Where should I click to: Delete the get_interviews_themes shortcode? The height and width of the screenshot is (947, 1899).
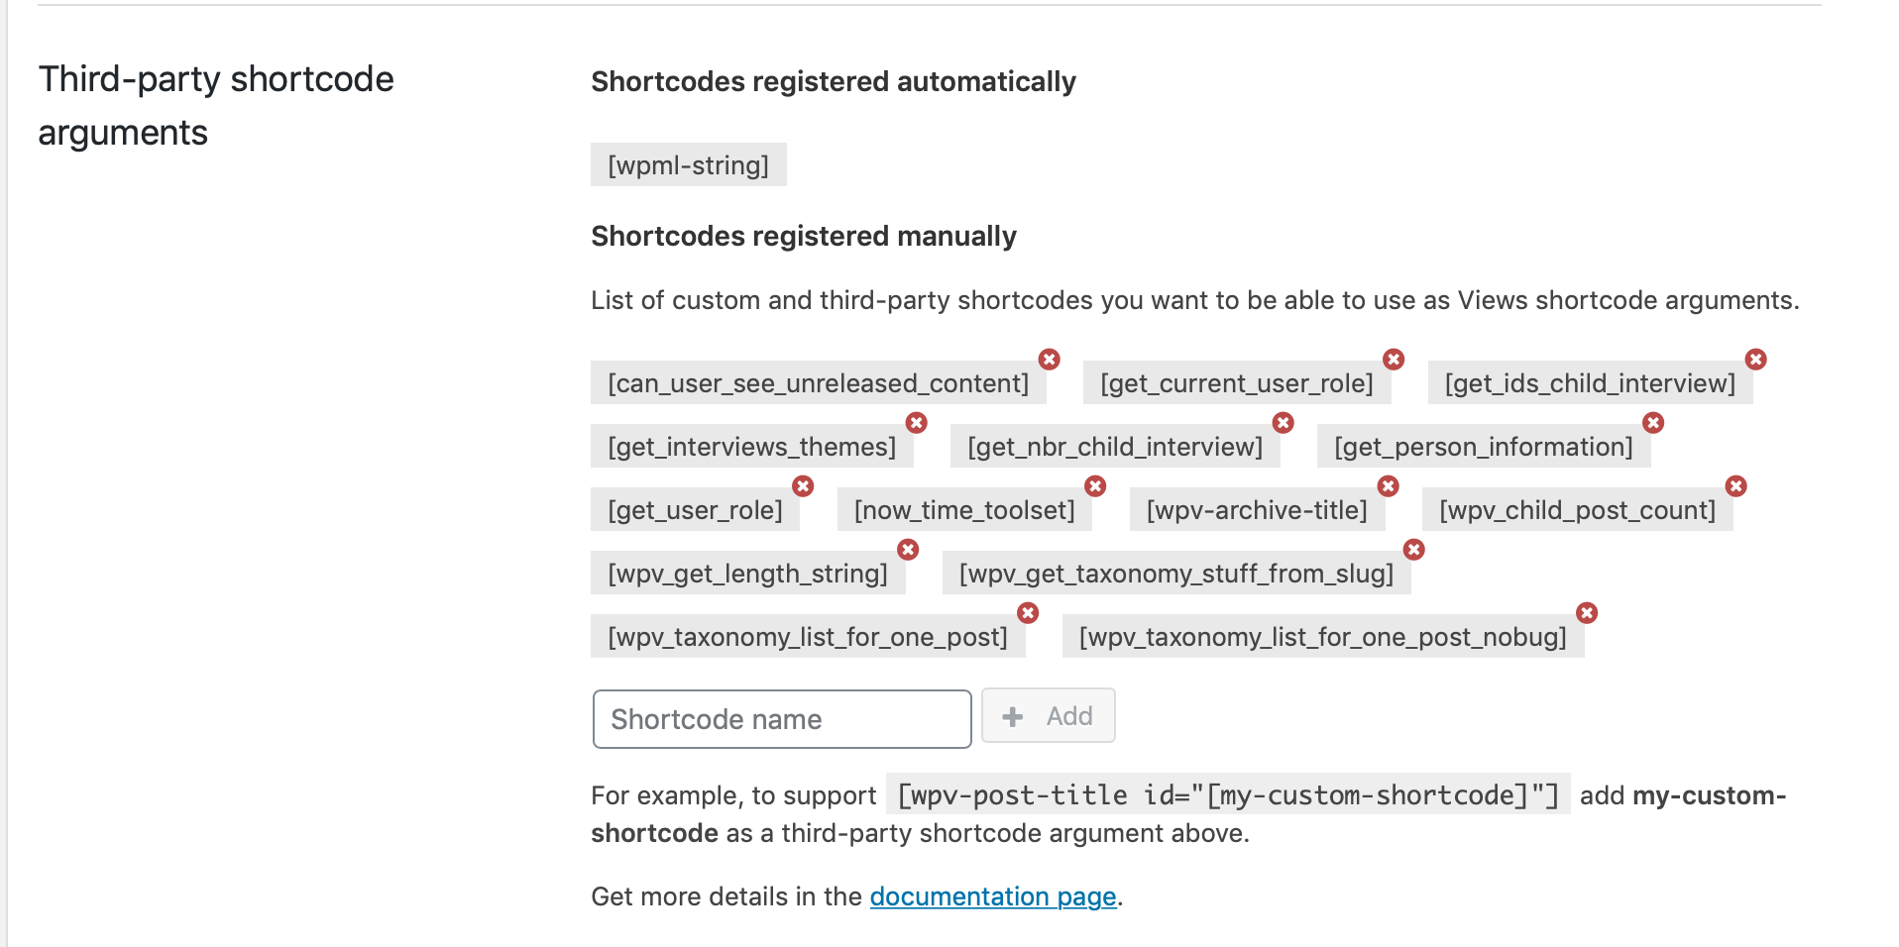tap(917, 423)
